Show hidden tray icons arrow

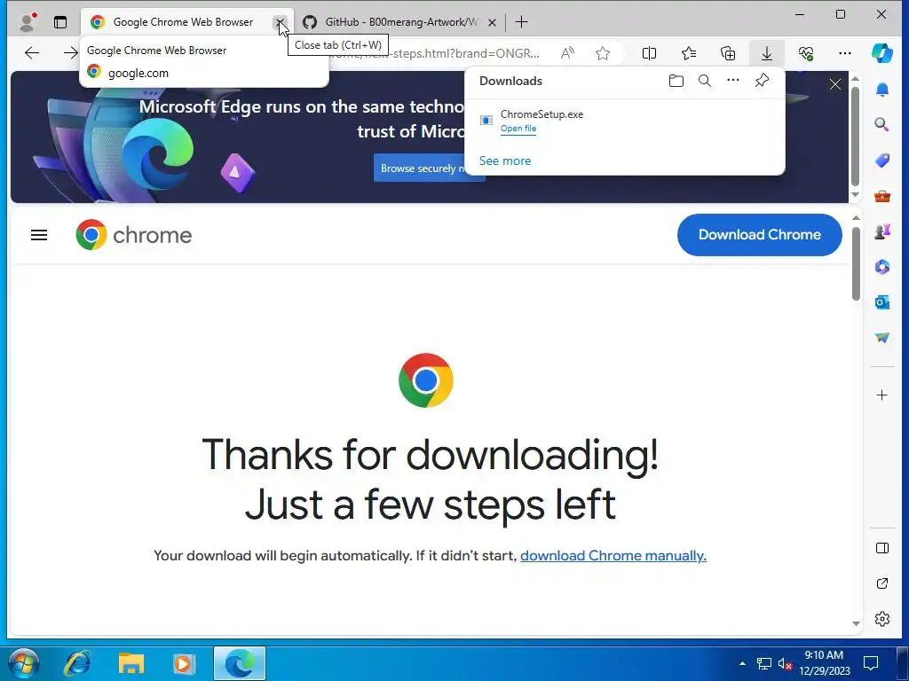pyautogui.click(x=742, y=663)
